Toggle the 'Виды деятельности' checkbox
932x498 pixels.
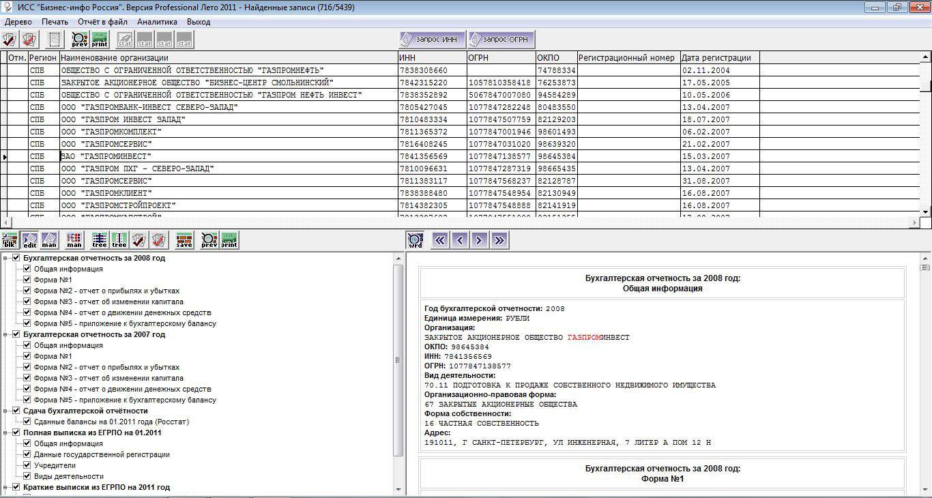(27, 476)
